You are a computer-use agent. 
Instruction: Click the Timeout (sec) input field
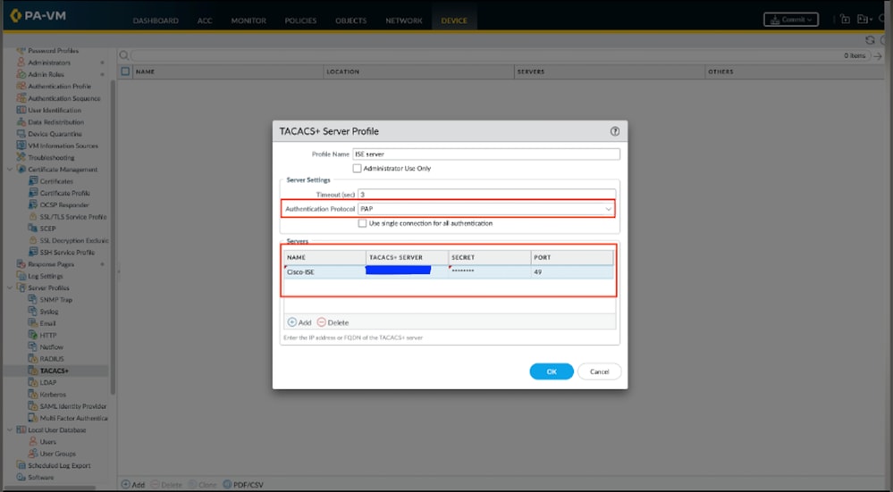point(486,195)
